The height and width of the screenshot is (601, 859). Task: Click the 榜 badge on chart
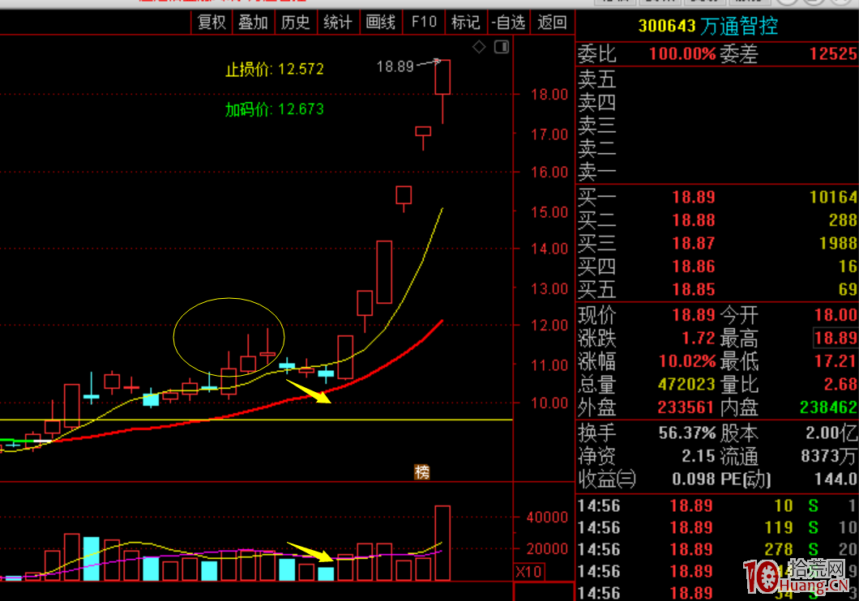point(422,472)
